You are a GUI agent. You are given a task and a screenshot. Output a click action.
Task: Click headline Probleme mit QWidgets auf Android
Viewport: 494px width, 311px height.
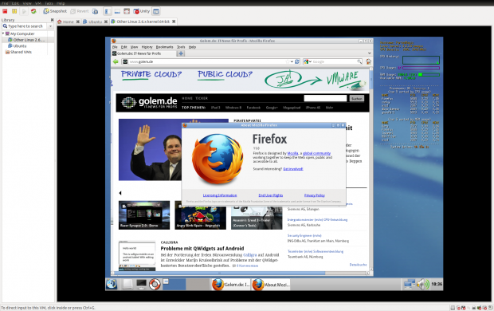pos(202,248)
